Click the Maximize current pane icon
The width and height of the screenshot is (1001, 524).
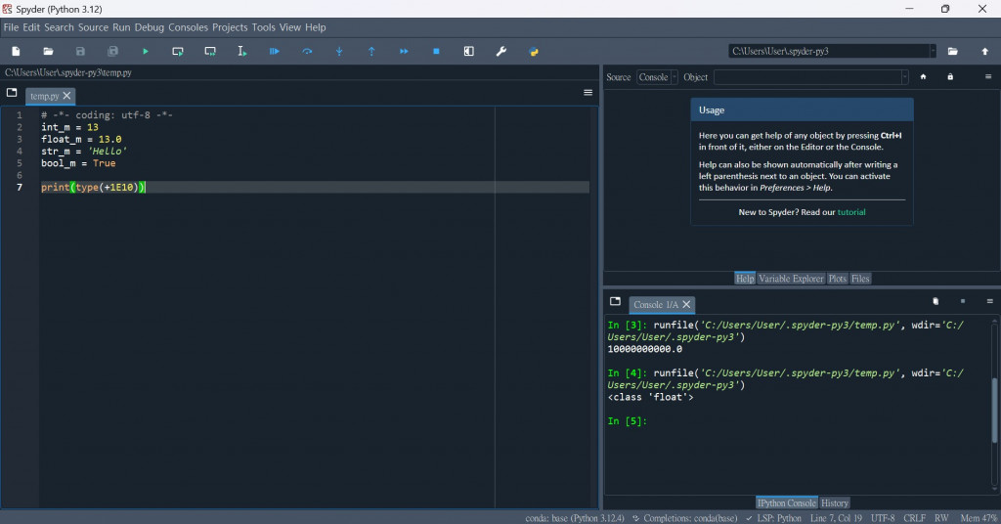pos(469,51)
